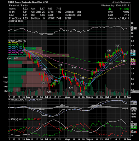Screen dimensions: 139x141
Task: Click the StockCharts.com copyright logo
Action: pos(121,2)
